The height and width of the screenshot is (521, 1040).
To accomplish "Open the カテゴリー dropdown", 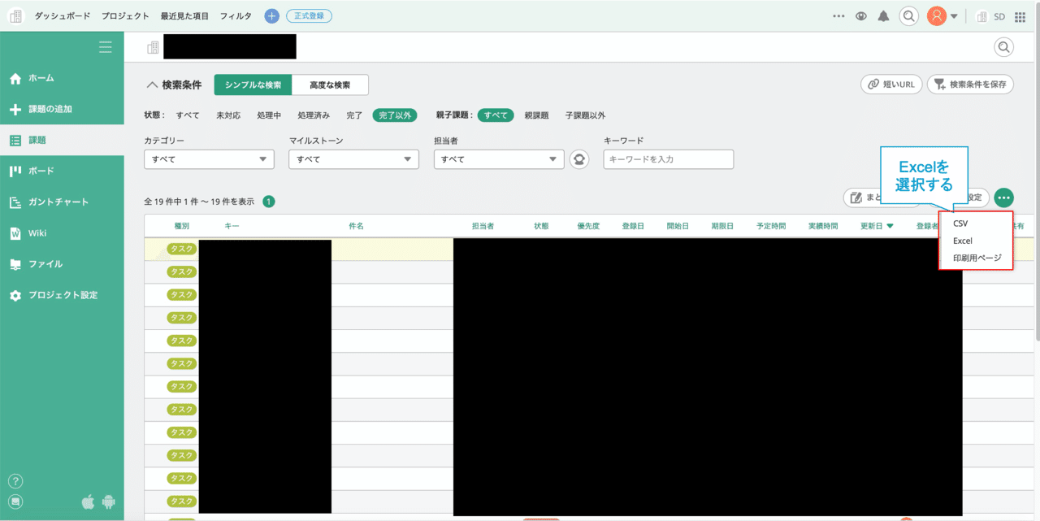I will click(x=208, y=159).
